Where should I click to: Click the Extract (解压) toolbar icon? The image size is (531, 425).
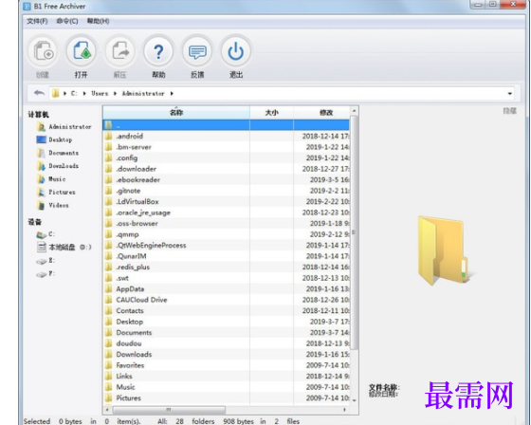119,52
